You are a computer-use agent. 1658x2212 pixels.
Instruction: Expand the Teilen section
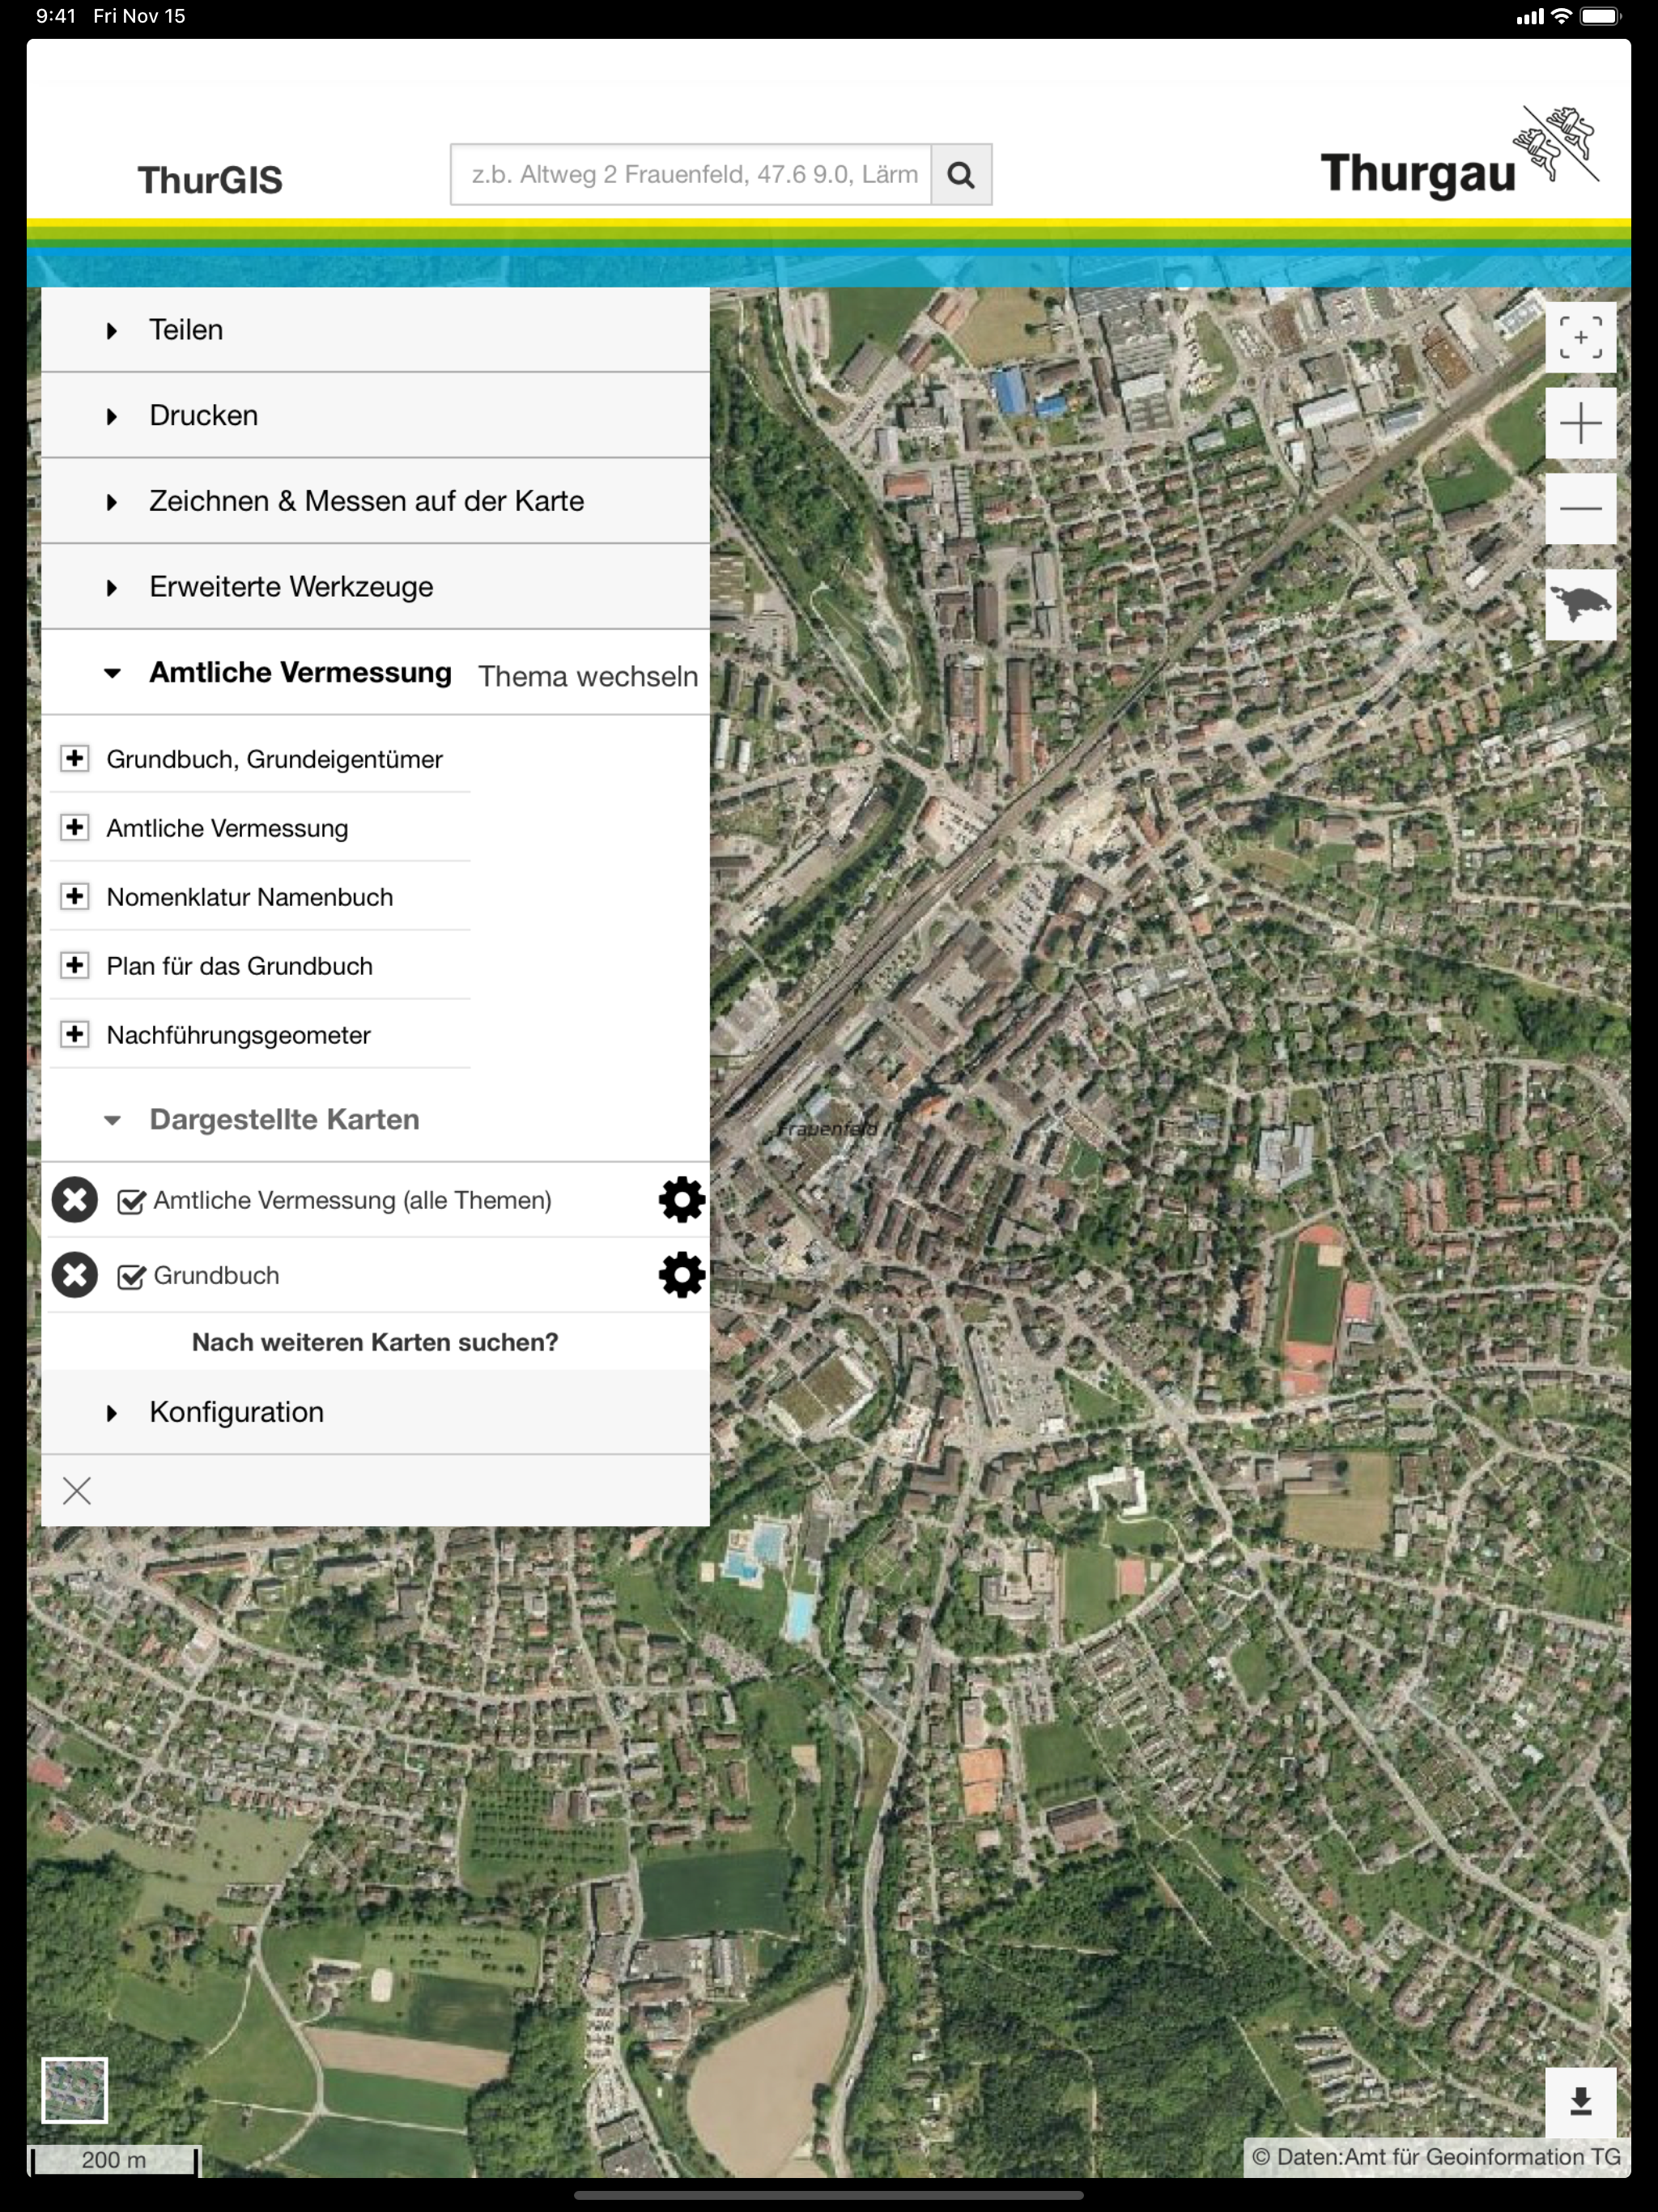(x=376, y=330)
